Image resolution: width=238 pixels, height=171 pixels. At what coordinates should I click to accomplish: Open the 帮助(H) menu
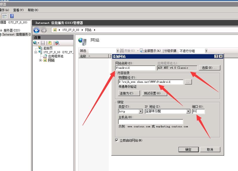33,10
